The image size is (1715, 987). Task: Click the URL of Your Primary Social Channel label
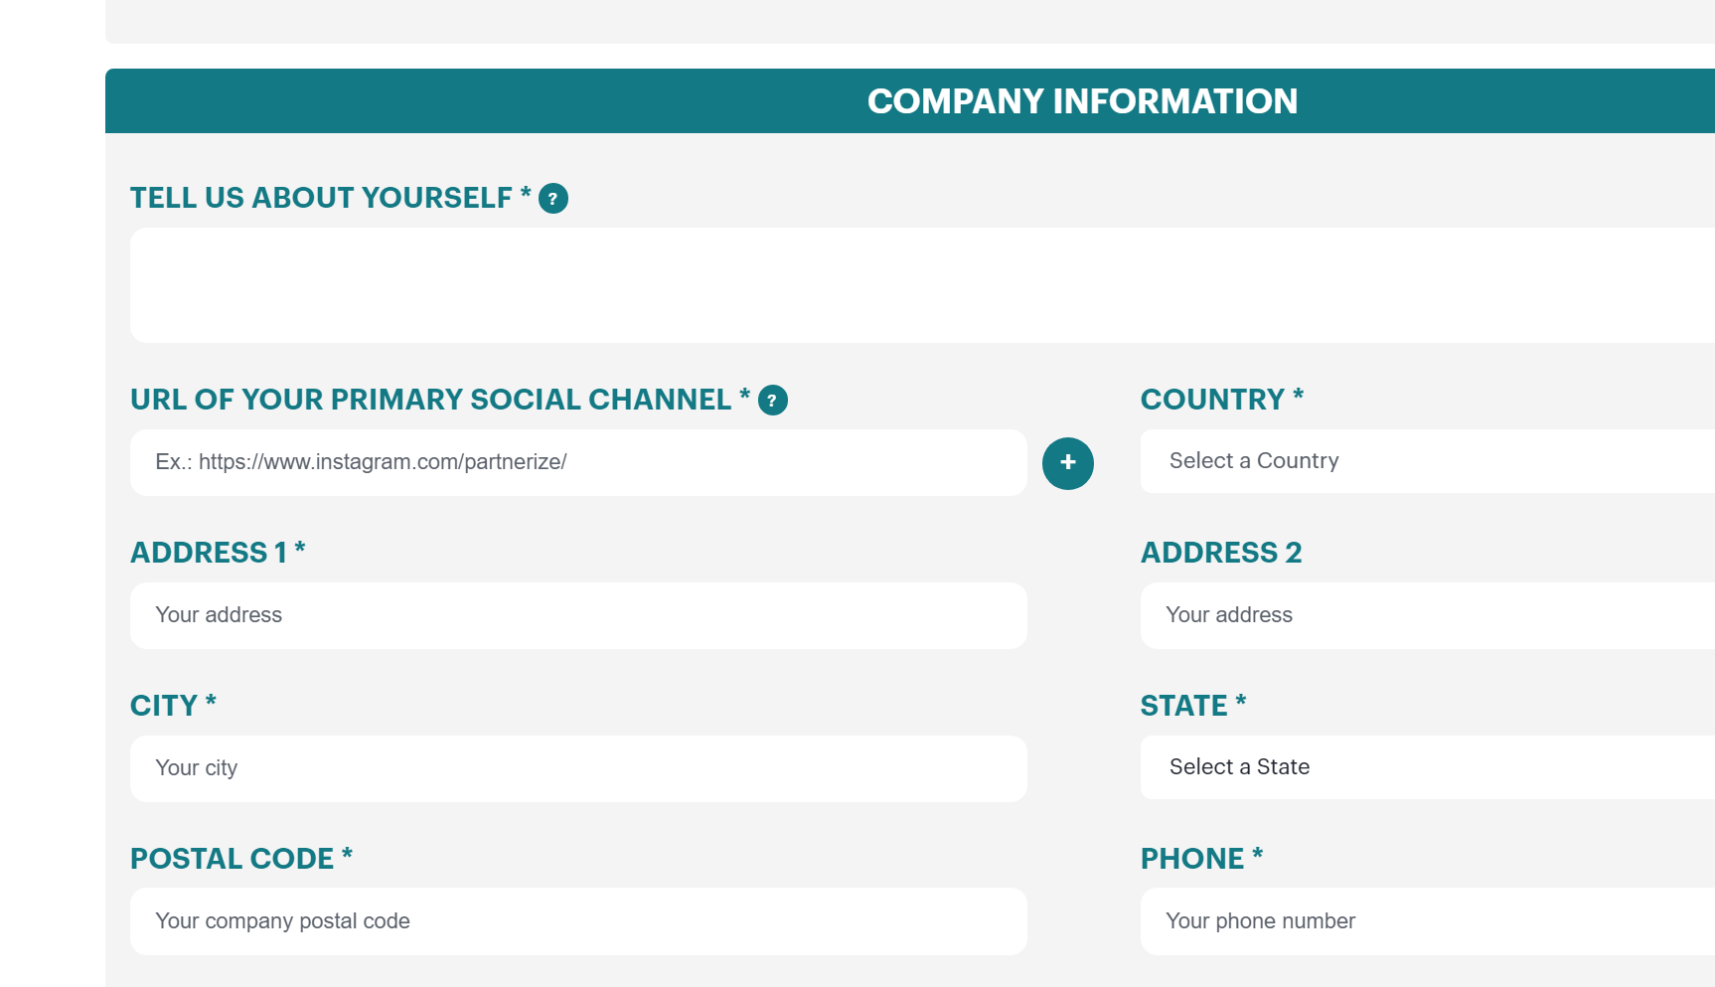pos(430,400)
